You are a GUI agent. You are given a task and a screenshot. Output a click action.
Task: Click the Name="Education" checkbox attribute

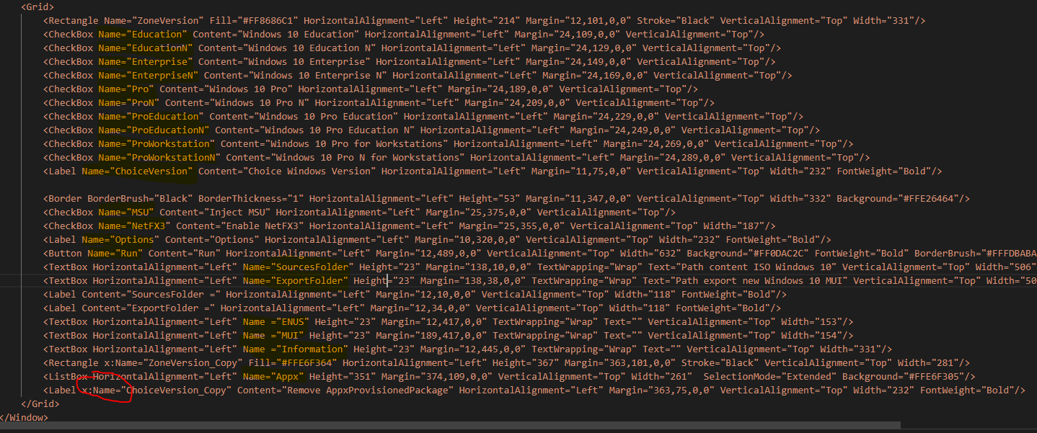point(143,34)
